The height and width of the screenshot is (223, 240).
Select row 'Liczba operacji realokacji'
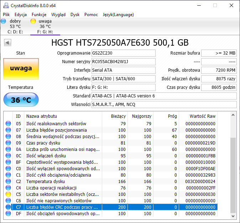point(110,188)
